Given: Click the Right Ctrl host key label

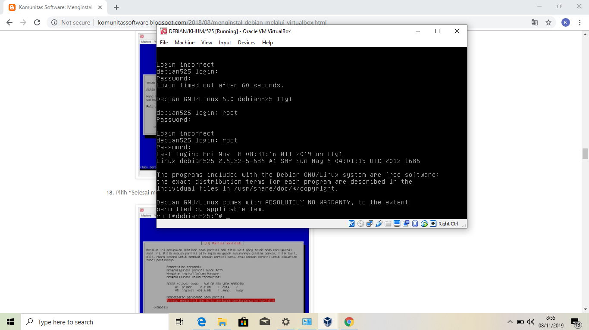Looking at the screenshot, I should click(x=448, y=224).
